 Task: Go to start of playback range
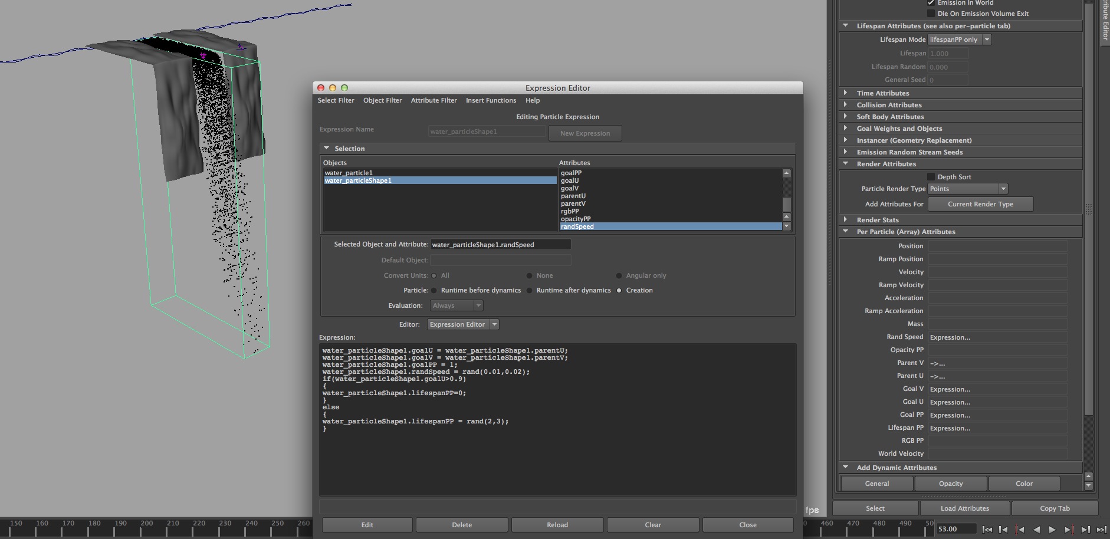[x=987, y=530]
